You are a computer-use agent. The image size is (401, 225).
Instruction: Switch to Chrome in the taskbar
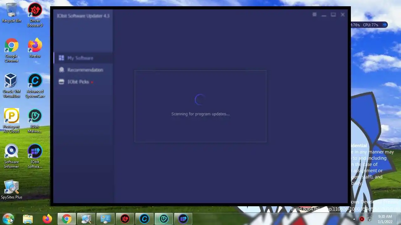(x=66, y=219)
